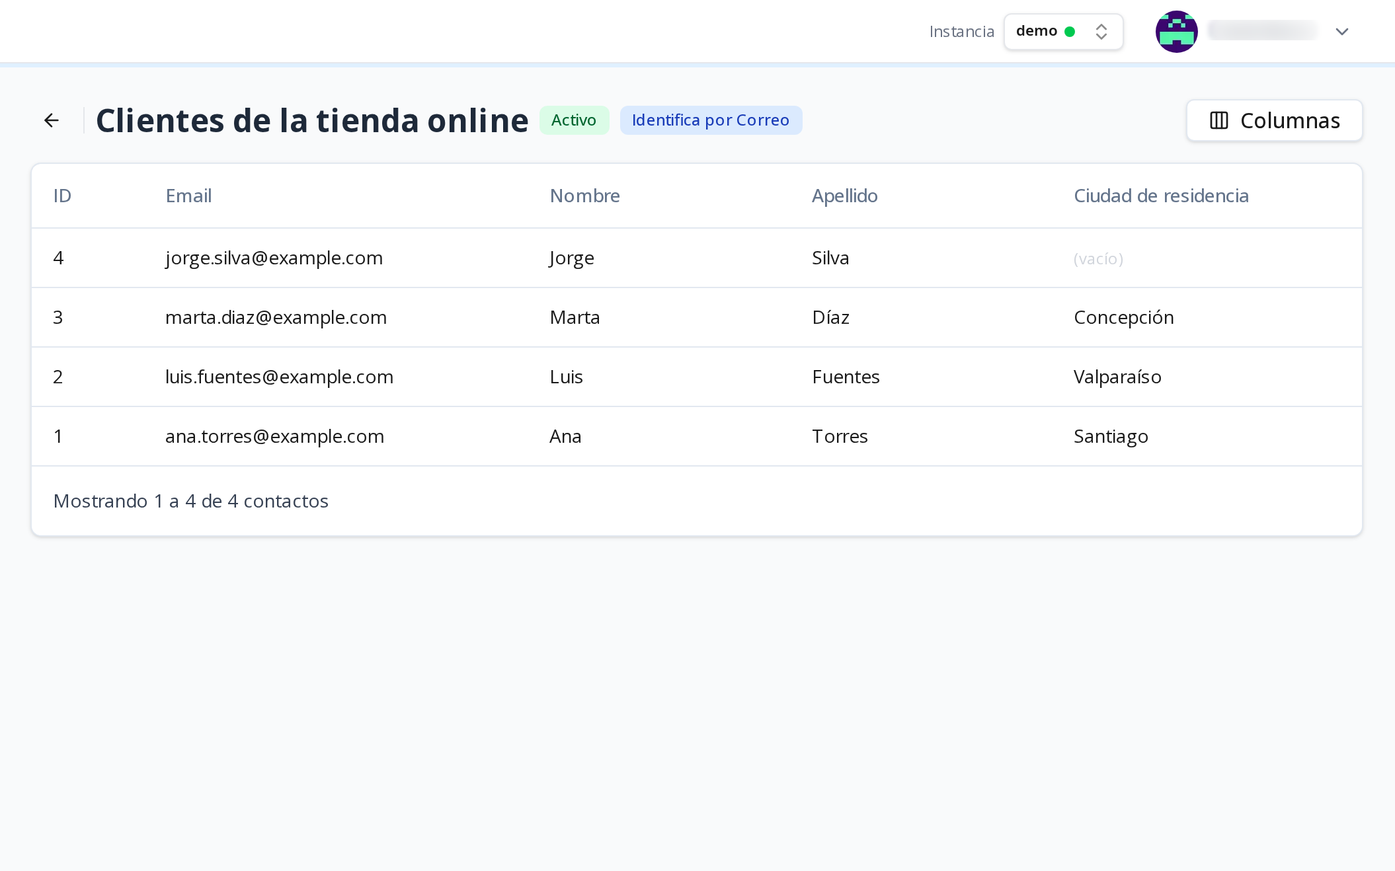Click the Valparaíso city cell
Image resolution: width=1395 pixels, height=871 pixels.
(x=1117, y=377)
